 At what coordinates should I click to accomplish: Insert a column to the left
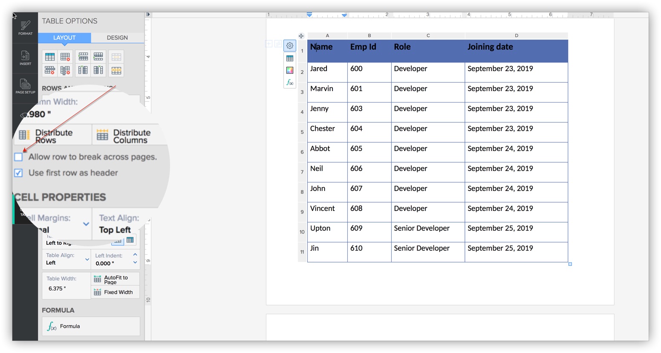[x=83, y=70]
